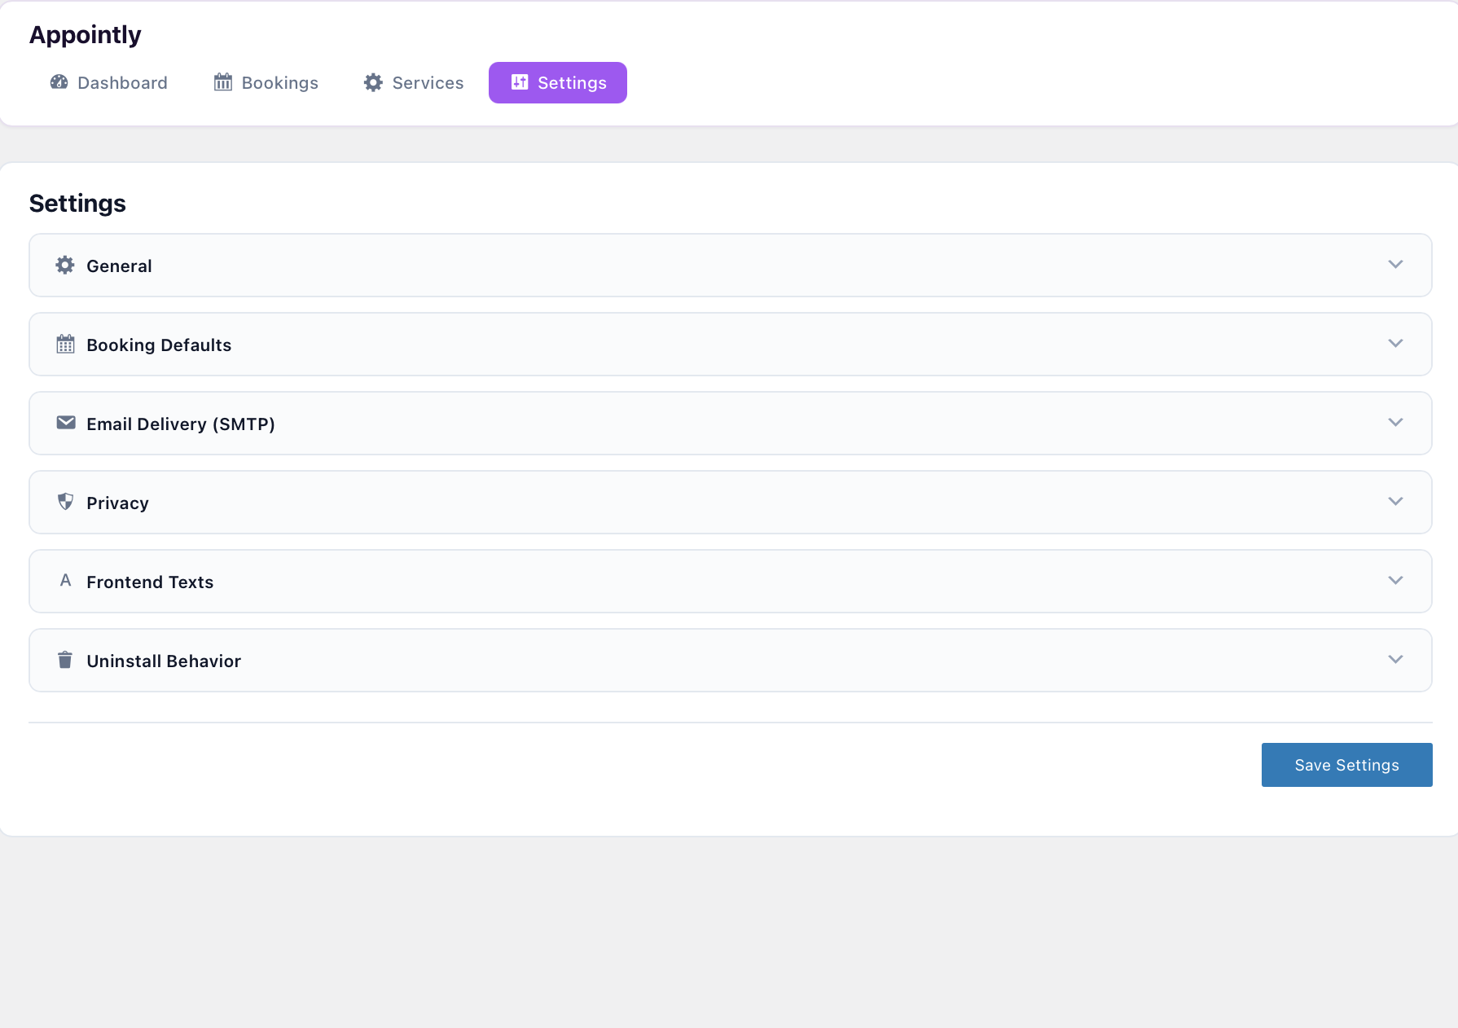Click the shield icon beside Privacy

tap(66, 501)
